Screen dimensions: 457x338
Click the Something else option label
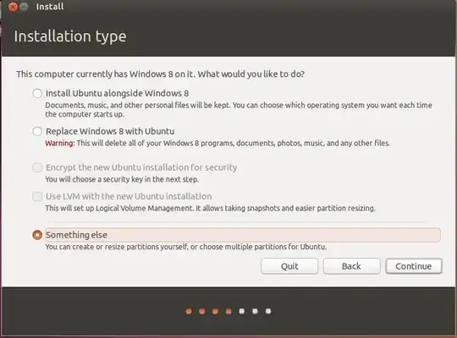coord(77,235)
